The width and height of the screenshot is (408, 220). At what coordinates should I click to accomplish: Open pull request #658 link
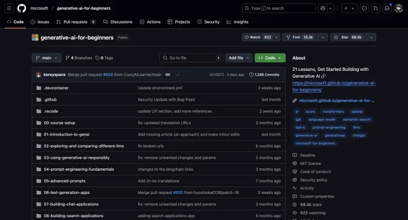(x=108, y=75)
